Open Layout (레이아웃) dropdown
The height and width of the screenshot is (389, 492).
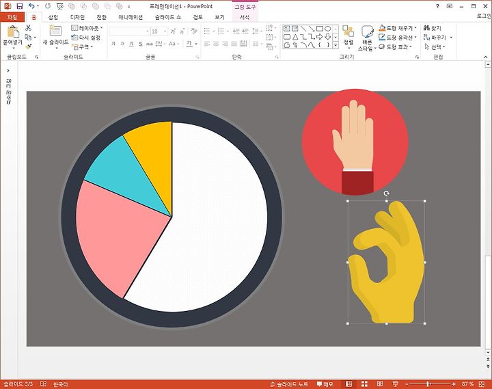click(x=87, y=28)
